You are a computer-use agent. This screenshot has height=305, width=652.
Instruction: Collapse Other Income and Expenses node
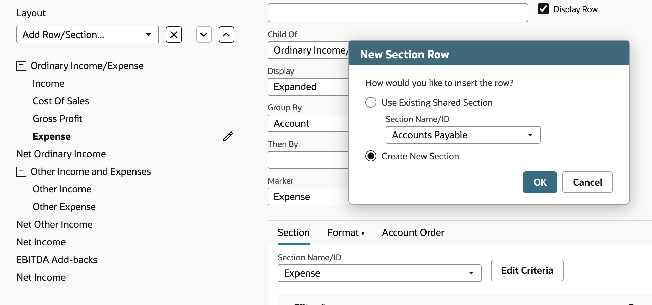[21, 171]
